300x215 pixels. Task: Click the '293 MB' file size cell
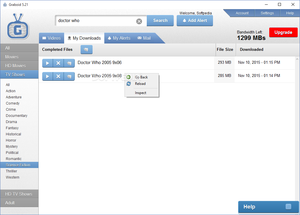coord(224,62)
